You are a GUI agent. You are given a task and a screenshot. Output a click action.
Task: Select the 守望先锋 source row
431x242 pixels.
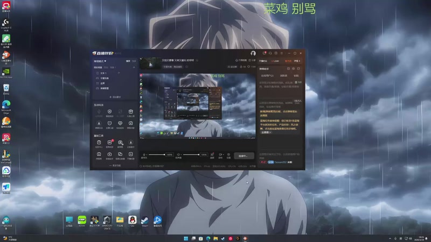pyautogui.click(x=115, y=78)
